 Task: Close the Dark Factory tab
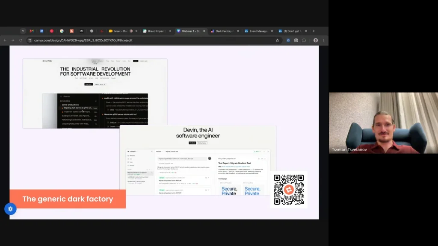[x=238, y=31]
